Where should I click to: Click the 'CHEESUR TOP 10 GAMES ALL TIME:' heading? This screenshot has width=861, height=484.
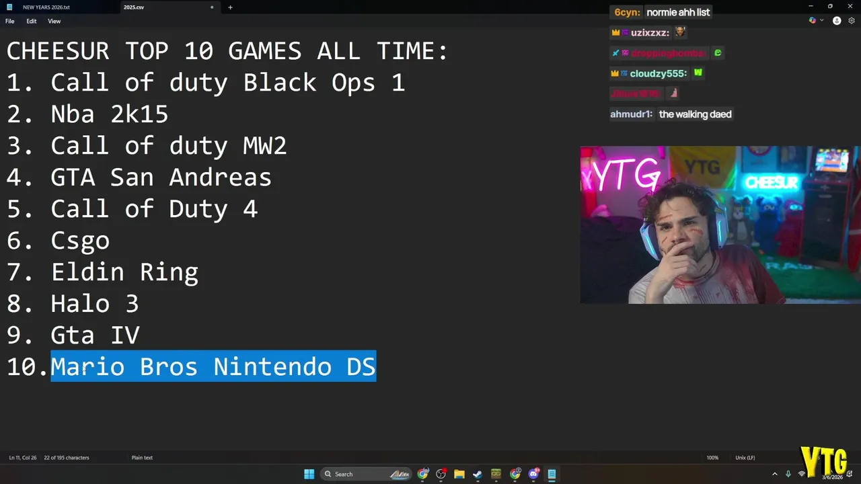(227, 51)
